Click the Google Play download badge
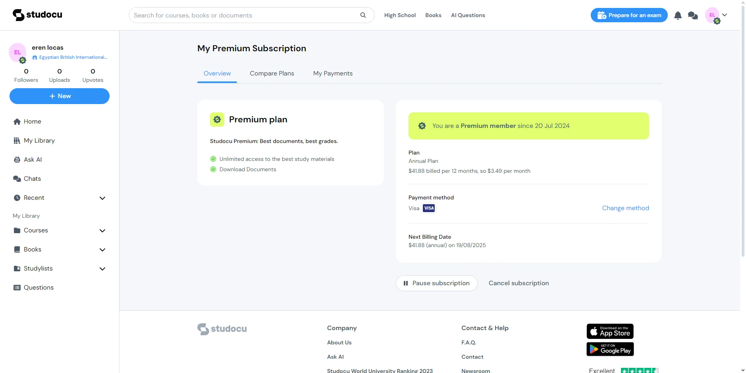 coord(610,349)
